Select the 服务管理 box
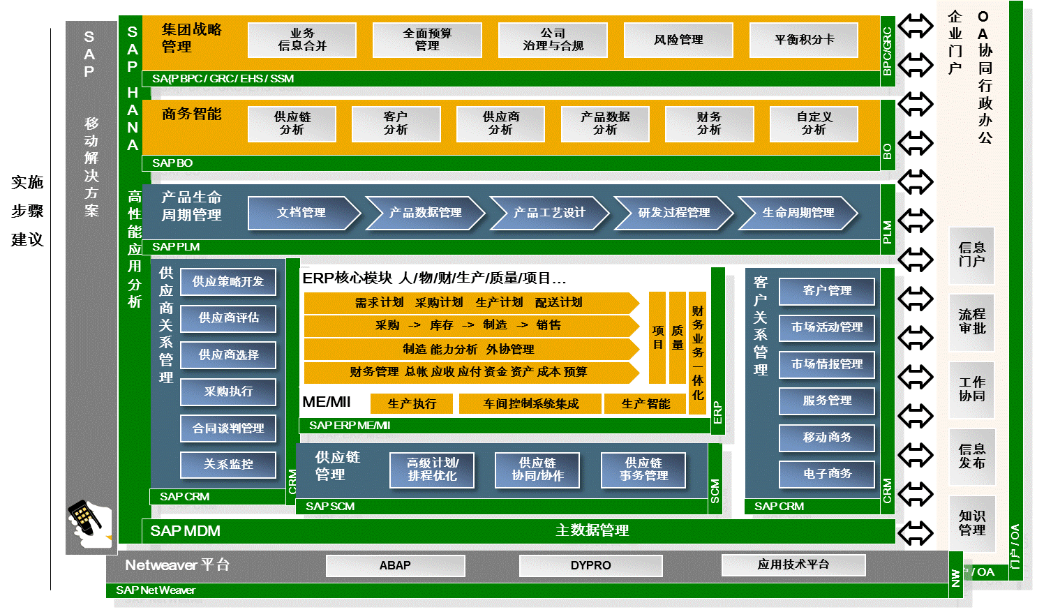The height and width of the screenshot is (612, 1037). (x=827, y=401)
